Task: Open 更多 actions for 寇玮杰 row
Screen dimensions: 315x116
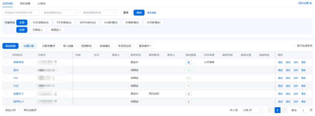Action: coord(304,101)
